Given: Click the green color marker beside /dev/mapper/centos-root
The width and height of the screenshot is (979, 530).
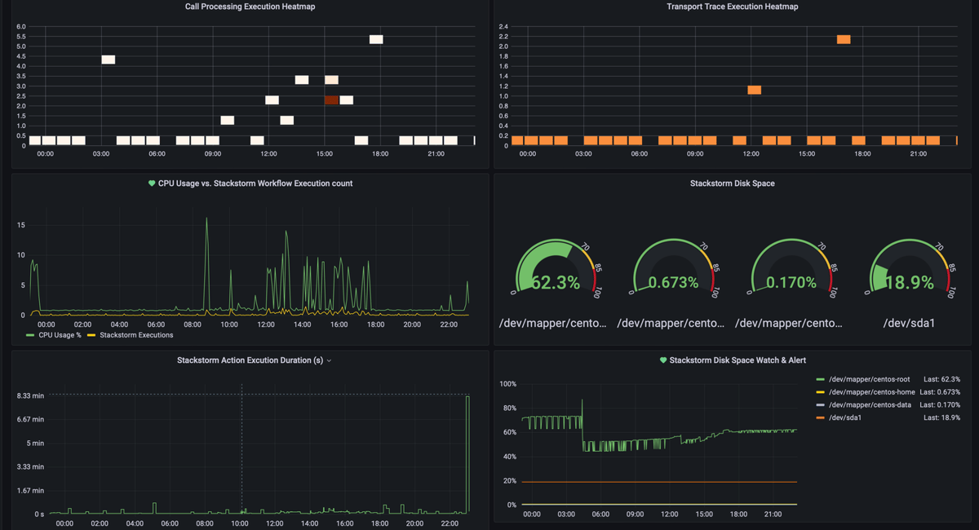Looking at the screenshot, I should (x=818, y=378).
